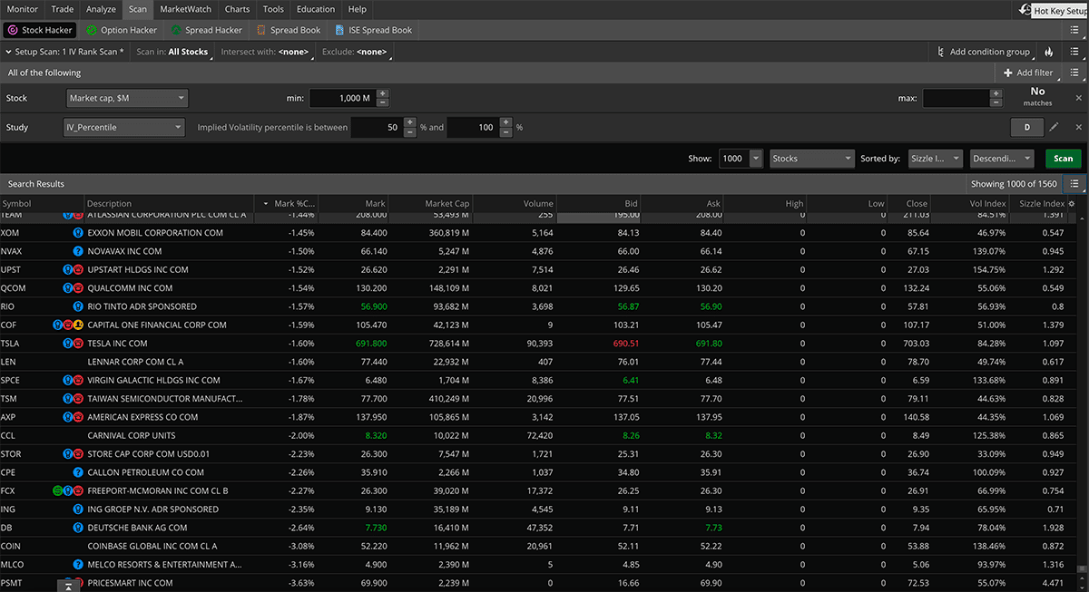
Task: Click the red phone icon in TSM row
Action: pos(78,398)
